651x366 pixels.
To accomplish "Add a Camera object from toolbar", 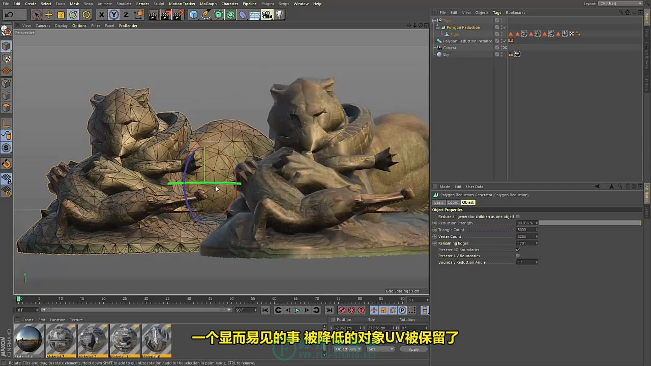I will [267, 15].
